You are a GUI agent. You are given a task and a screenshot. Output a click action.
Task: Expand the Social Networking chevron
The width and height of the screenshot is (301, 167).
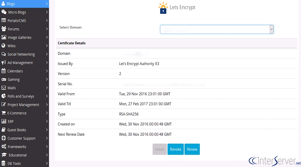coord(47,54)
